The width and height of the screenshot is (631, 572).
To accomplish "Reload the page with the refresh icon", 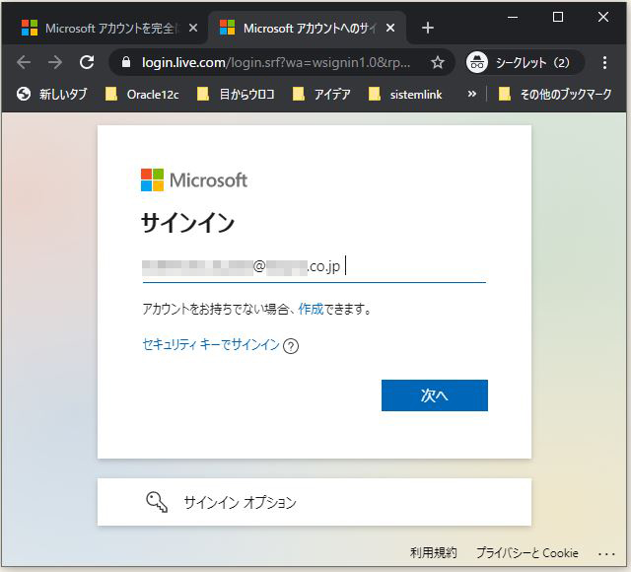I will 87,62.
